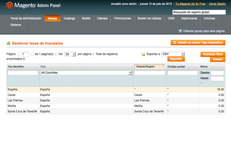The height and width of the screenshot is (143, 231).
Task: Click the 18.00 rate value
Action: [220, 89]
